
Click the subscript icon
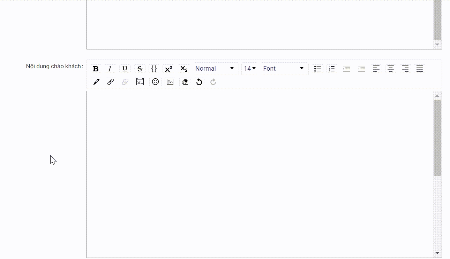(184, 69)
